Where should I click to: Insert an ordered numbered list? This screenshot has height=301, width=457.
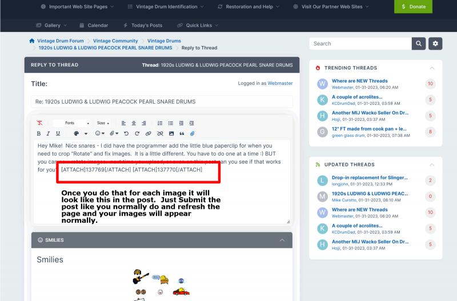[x=160, y=123]
